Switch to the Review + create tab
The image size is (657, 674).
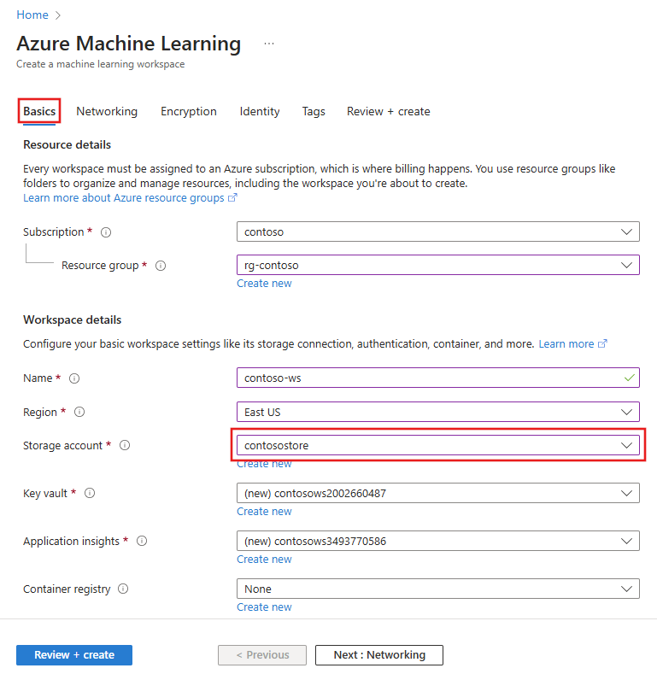(389, 111)
